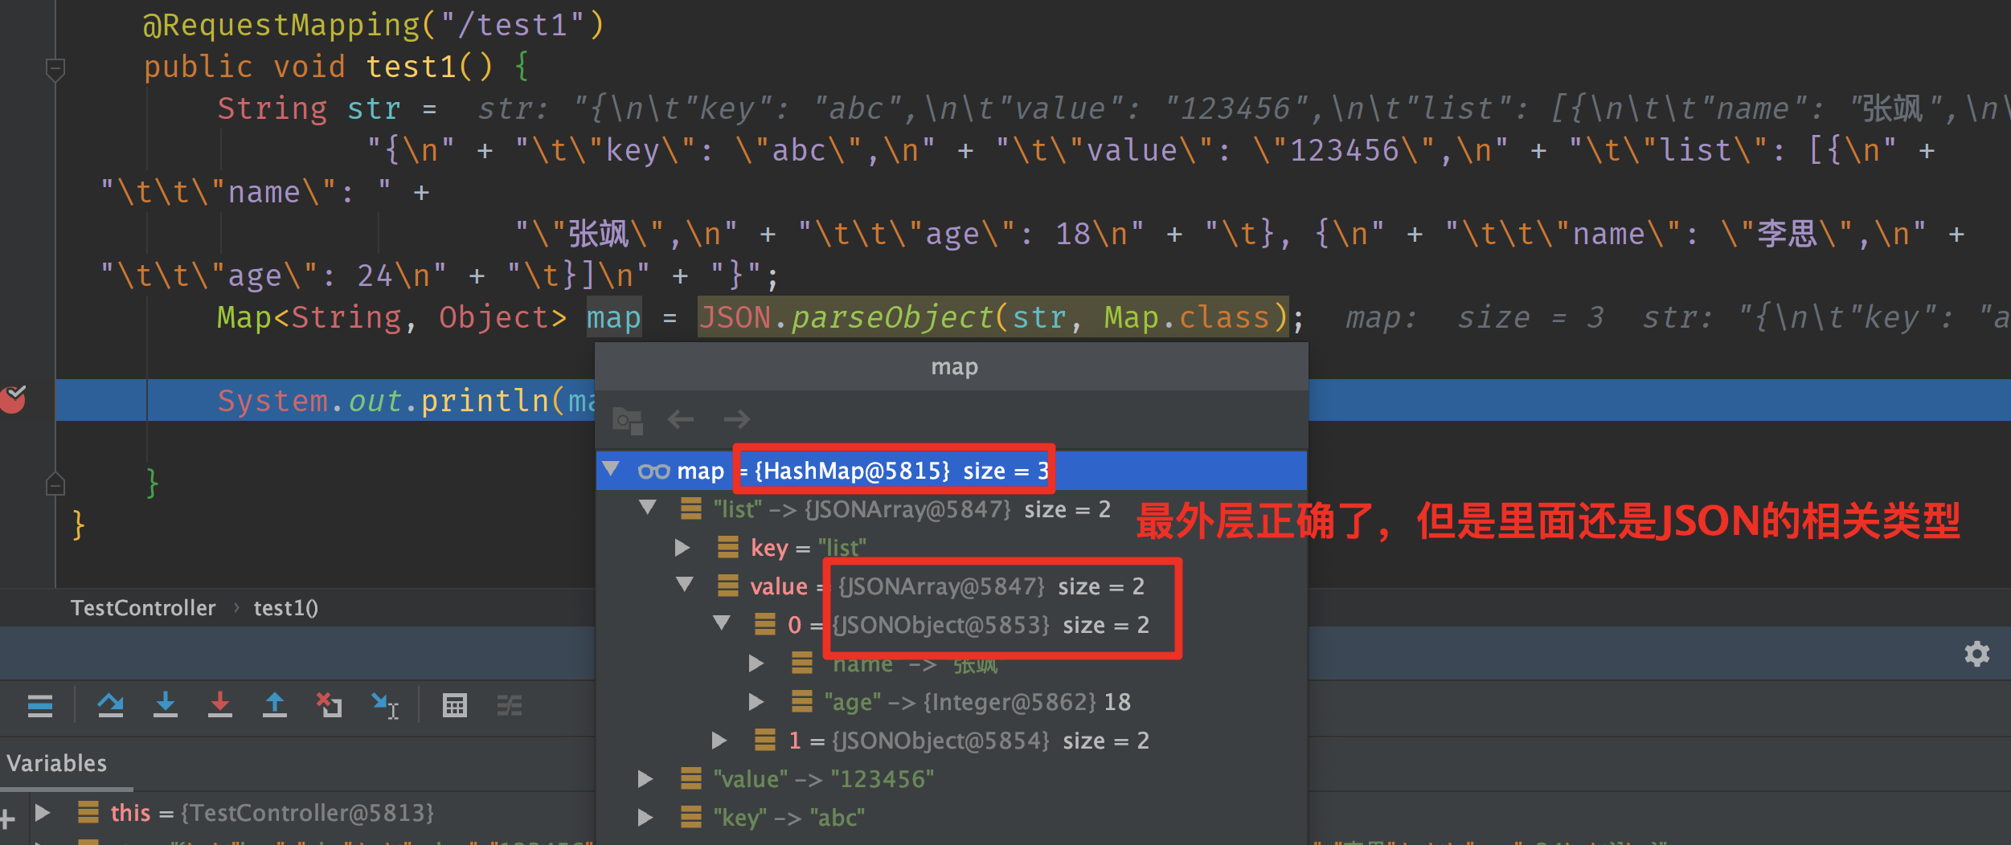Image resolution: width=2011 pixels, height=845 pixels.
Task: Click TestController in the breadcrumb bar
Action: click(143, 607)
